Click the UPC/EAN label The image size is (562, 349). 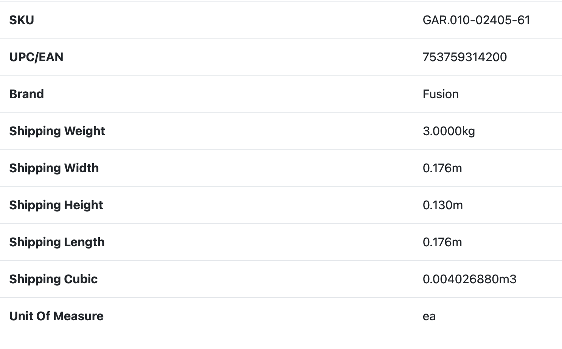[x=36, y=57]
